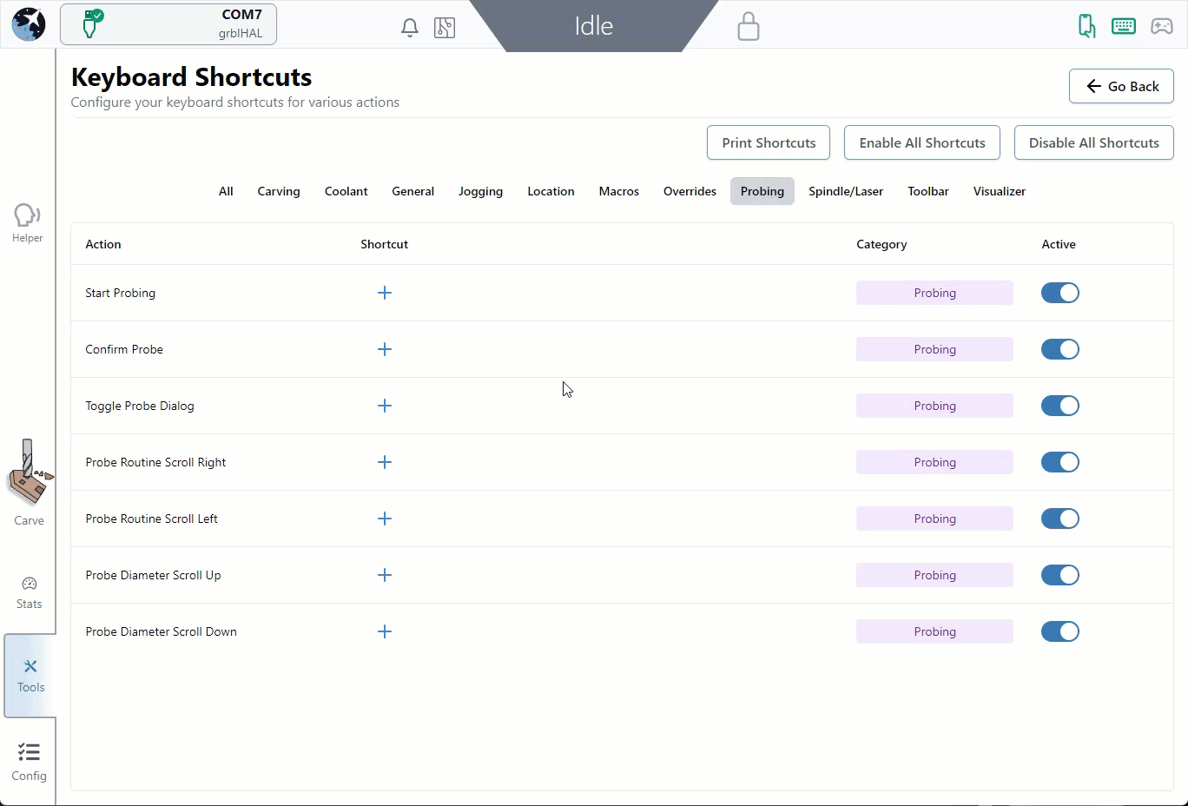Open the Carve page icon
This screenshot has height=806, width=1188.
coord(29,483)
